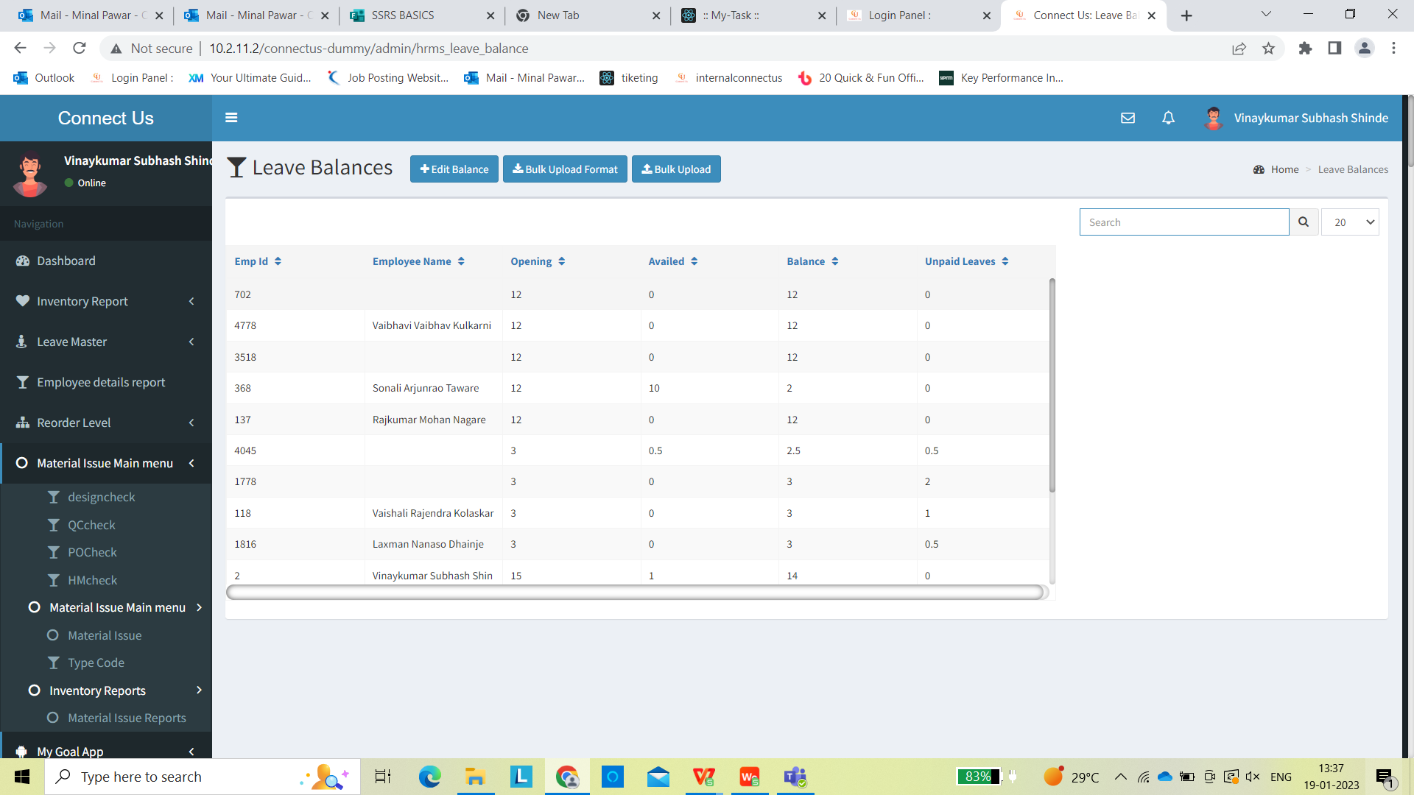The image size is (1414, 795).
Task: Open the Home breadcrumb link
Action: click(x=1284, y=169)
